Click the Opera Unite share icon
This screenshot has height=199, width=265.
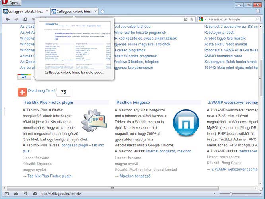point(26,194)
